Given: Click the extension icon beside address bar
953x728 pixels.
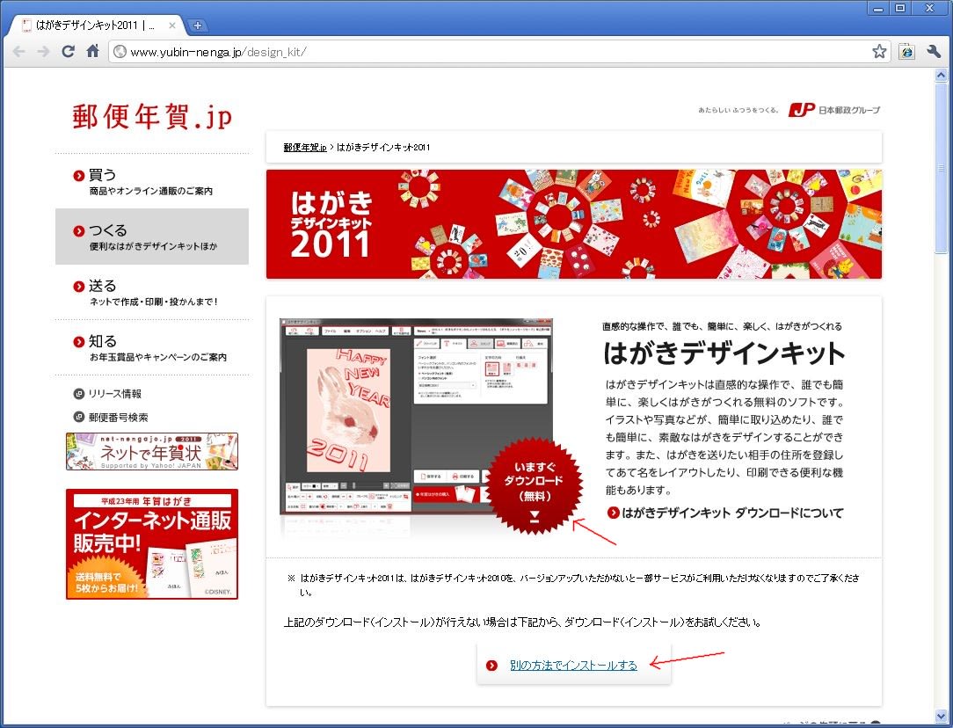Looking at the screenshot, I should click(907, 52).
